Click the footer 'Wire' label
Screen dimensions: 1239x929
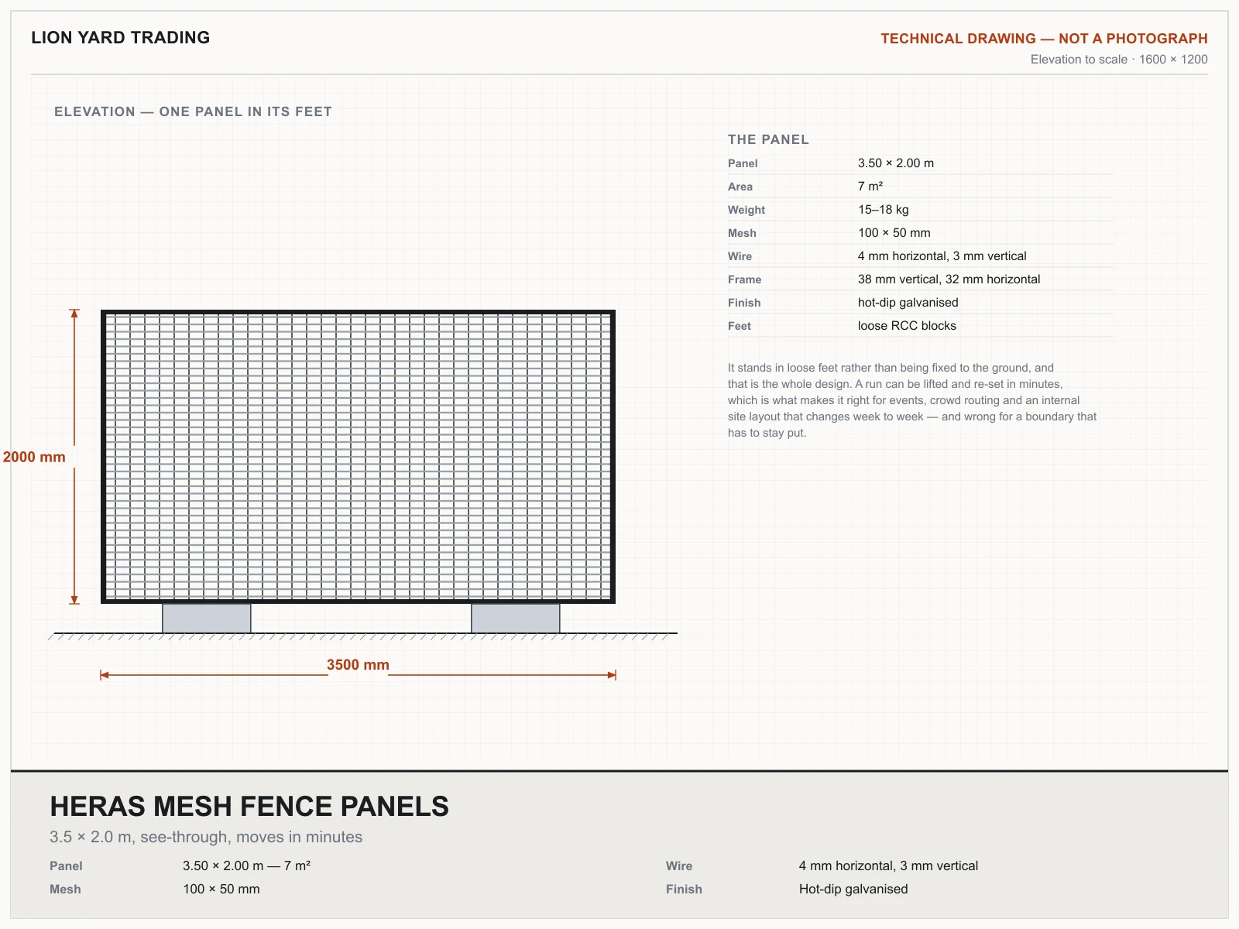(679, 866)
